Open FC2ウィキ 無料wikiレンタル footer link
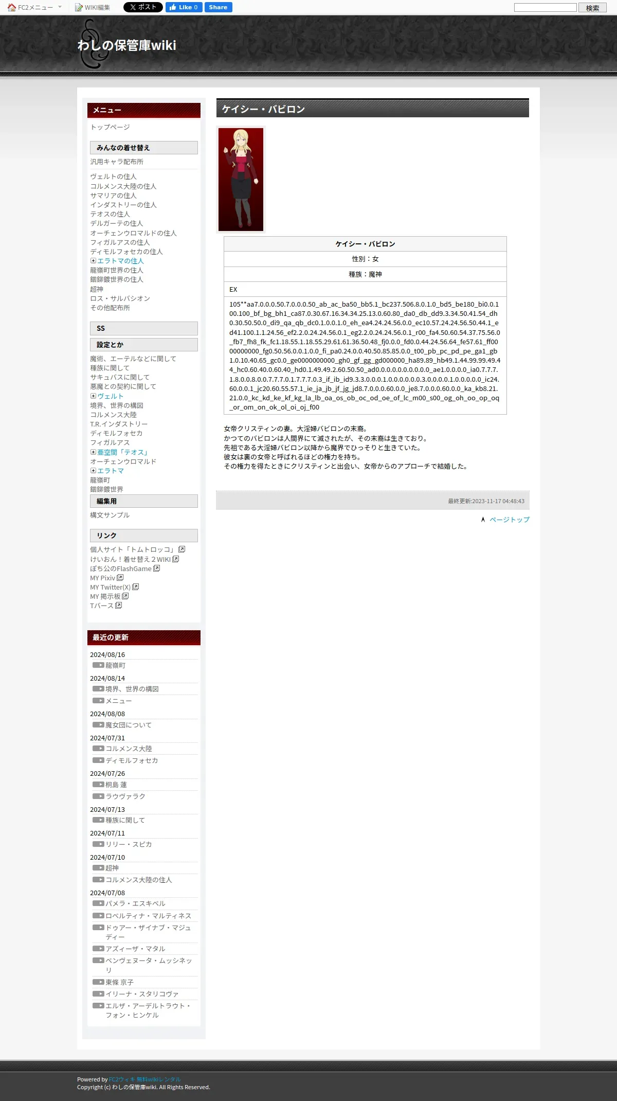Screen dimensions: 617x1101 (x=145, y=1079)
